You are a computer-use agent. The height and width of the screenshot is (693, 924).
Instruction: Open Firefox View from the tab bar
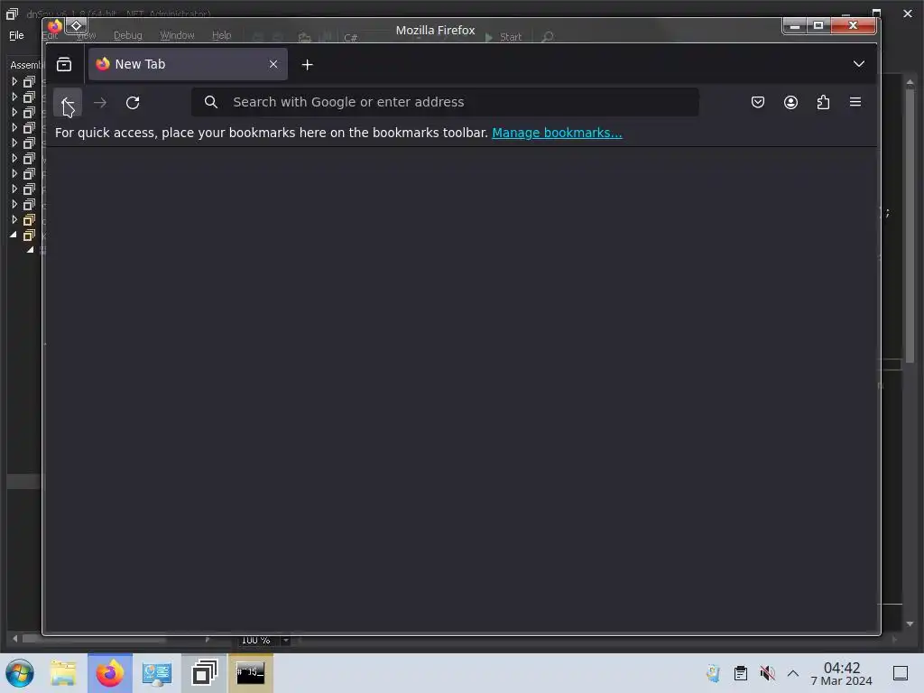(64, 64)
